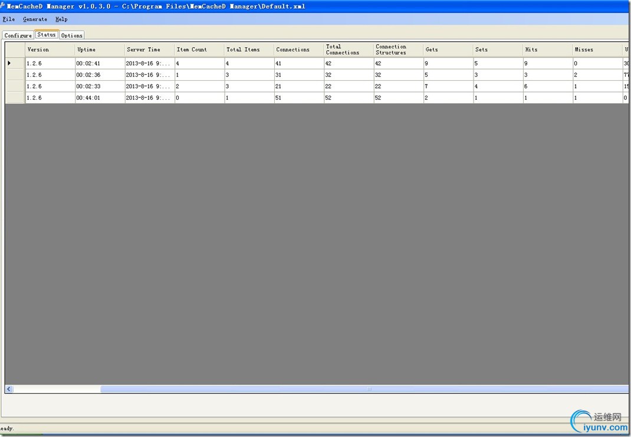This screenshot has height=437, width=631.
Task: Click the Misses column header
Action: click(x=597, y=50)
